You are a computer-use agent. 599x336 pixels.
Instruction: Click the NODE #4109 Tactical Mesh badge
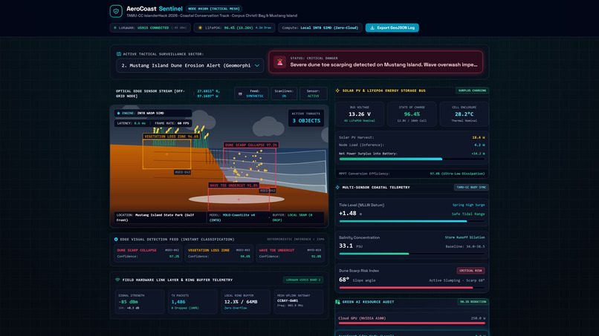(214, 8)
